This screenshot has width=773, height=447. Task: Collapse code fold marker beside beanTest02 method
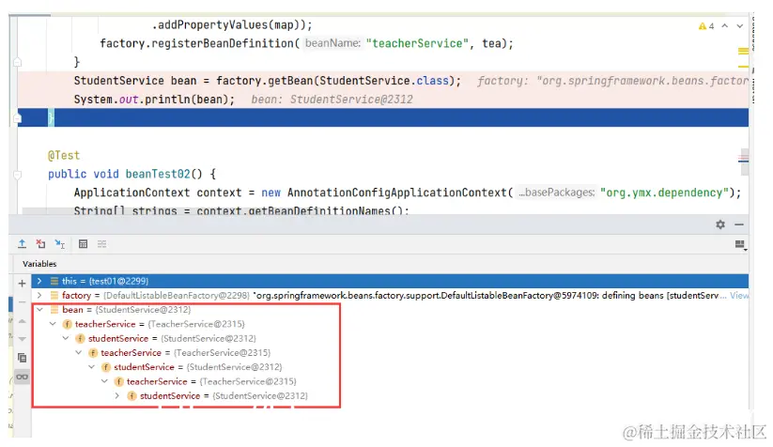[x=17, y=175]
